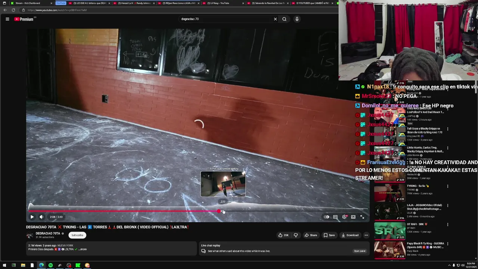Open the DEGRACIAO 70TA channel name link
The width and height of the screenshot is (478, 269).
click(x=48, y=234)
